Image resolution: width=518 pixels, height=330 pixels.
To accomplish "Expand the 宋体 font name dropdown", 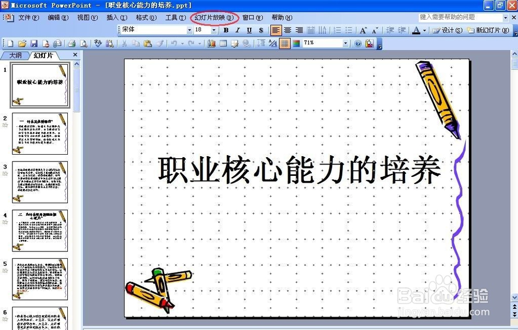I will pos(190,31).
